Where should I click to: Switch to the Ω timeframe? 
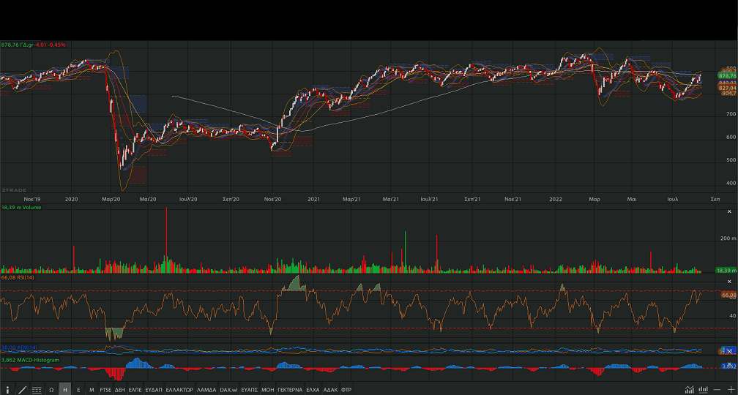(51, 390)
